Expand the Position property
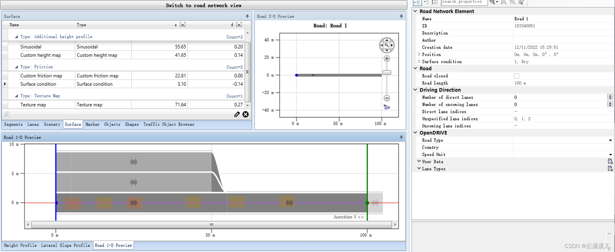 tap(419, 54)
